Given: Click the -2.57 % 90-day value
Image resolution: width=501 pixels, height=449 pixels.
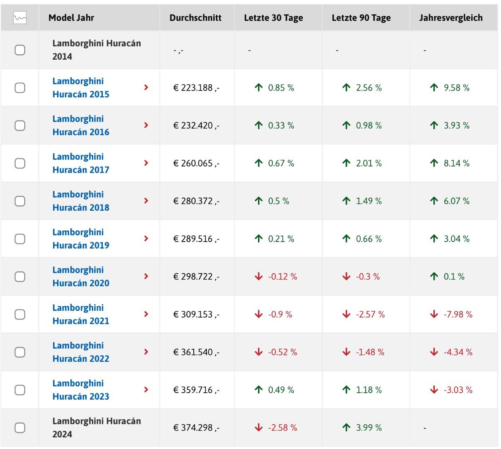Looking at the screenshot, I should point(370,314).
